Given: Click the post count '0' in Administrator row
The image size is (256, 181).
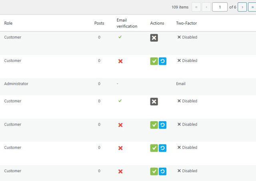Looking at the screenshot, I should tap(99, 84).
